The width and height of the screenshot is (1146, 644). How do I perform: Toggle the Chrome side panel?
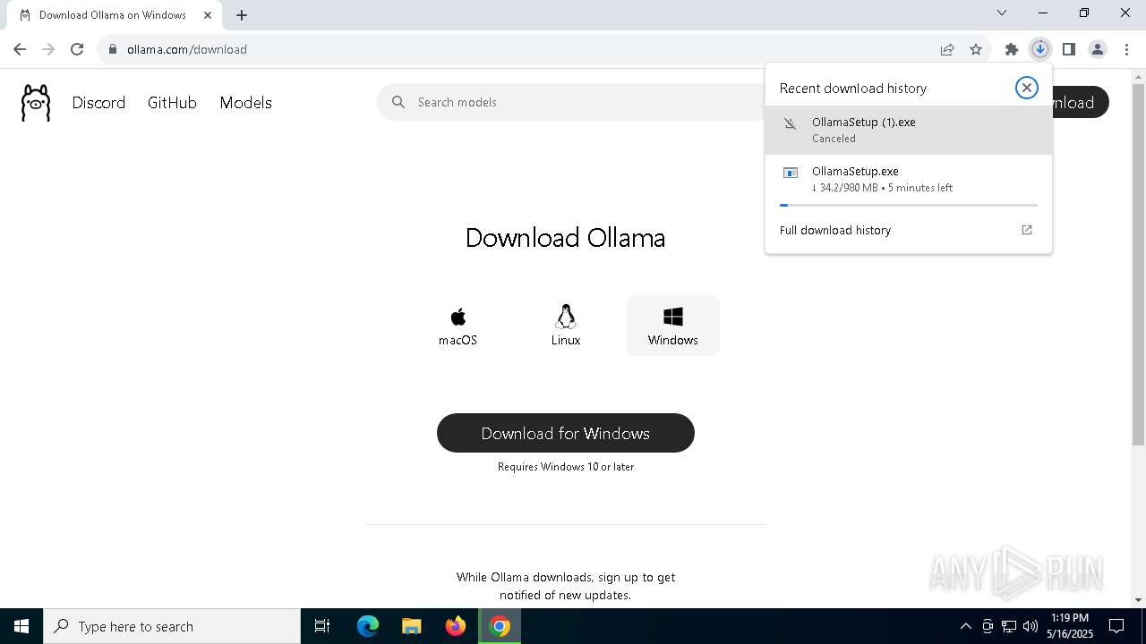tap(1068, 49)
